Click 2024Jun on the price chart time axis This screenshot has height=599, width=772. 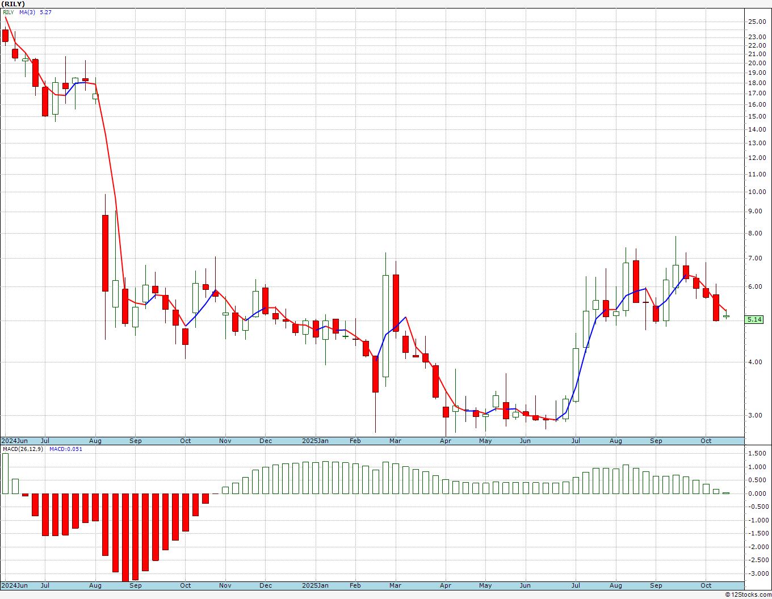pyautogui.click(x=14, y=441)
